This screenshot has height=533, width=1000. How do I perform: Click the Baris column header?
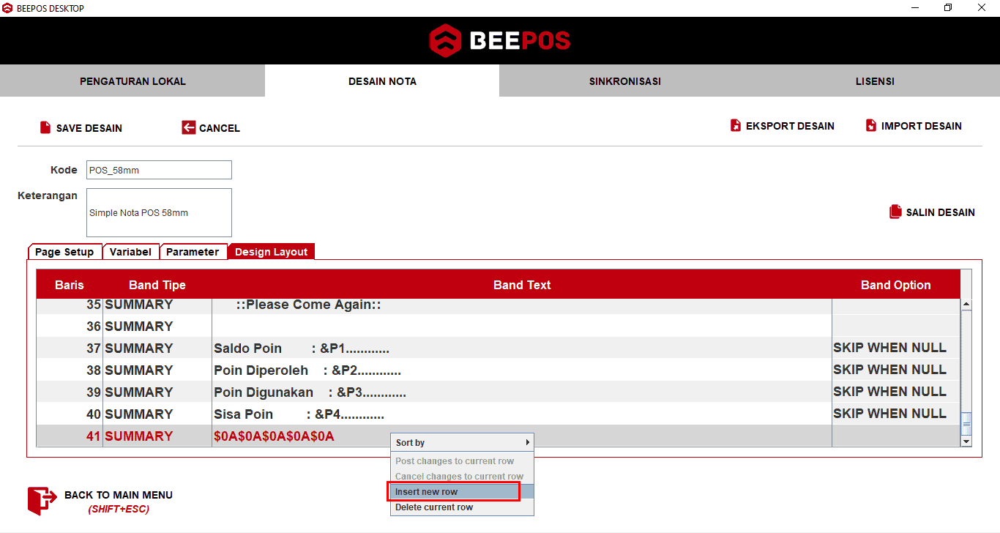point(70,285)
